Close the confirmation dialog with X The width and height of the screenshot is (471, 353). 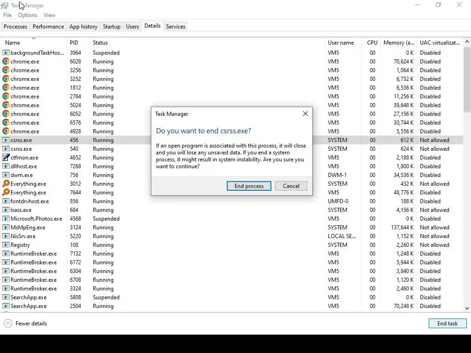point(305,114)
